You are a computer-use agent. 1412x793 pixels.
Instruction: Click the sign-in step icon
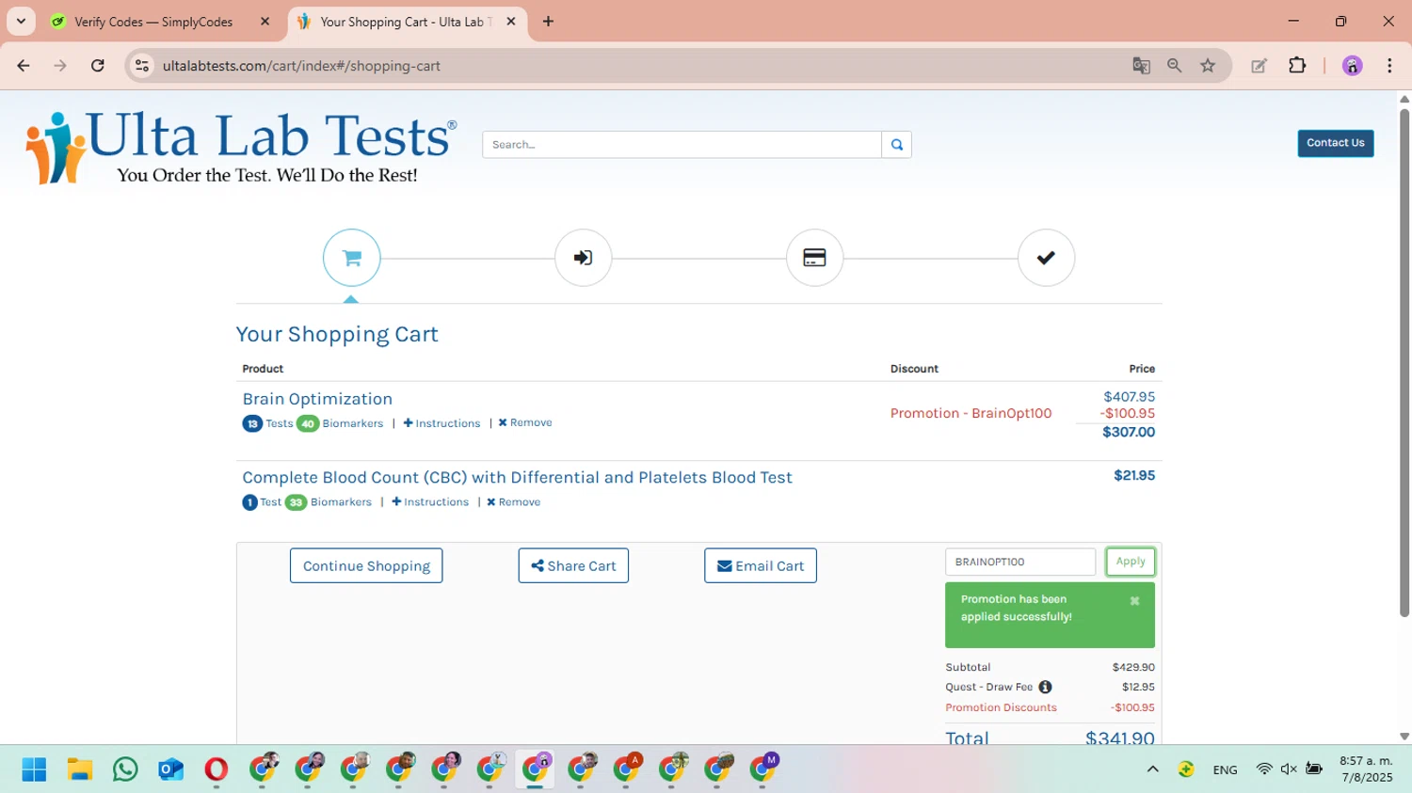click(583, 258)
